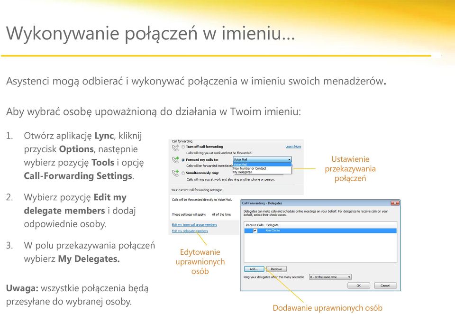Click the phone icon beside Turn off call forwarding
The height and width of the screenshot is (314, 455).
175,148
